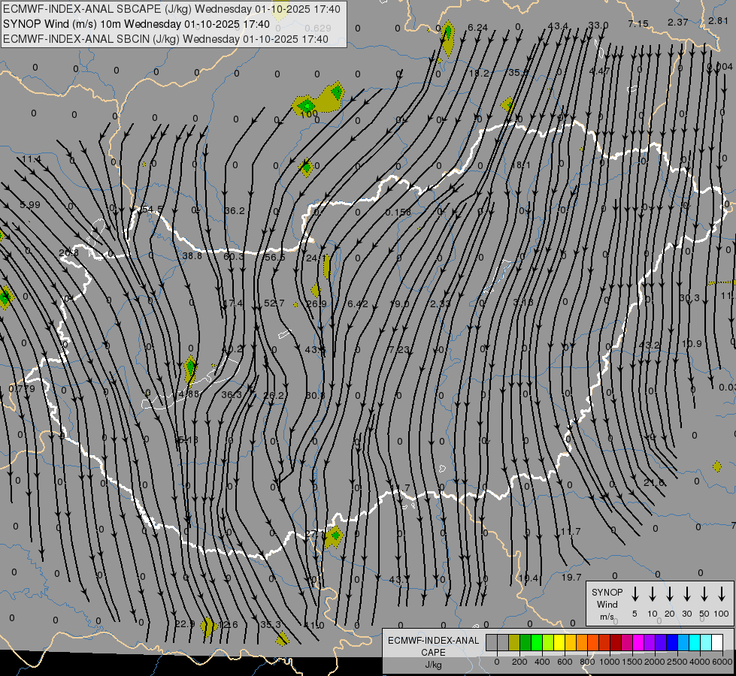The width and height of the screenshot is (736, 676).
Task: Click the 52.7 value on the map
Action: 274,303
